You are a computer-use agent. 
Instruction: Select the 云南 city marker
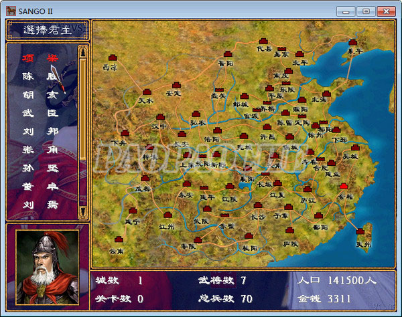coord(119,239)
